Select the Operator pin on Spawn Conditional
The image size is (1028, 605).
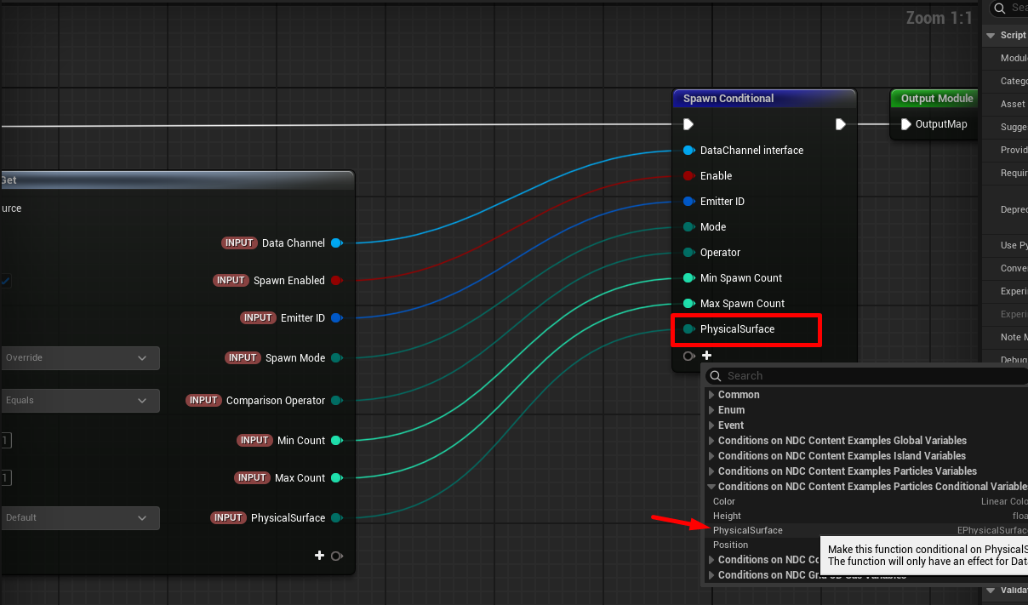click(x=688, y=253)
